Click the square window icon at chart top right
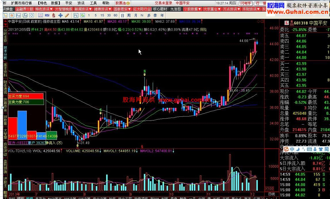 pyautogui.click(x=262, y=22)
